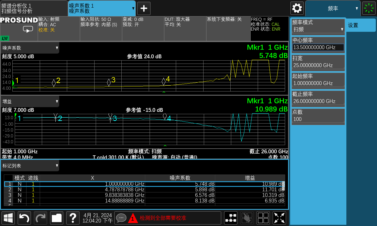The height and width of the screenshot is (226, 377).
Task: Toggle full screen with arrows icon
Action: (x=279, y=218)
